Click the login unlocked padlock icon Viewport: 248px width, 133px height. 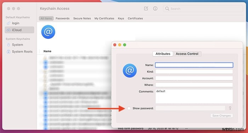click(x=9, y=23)
